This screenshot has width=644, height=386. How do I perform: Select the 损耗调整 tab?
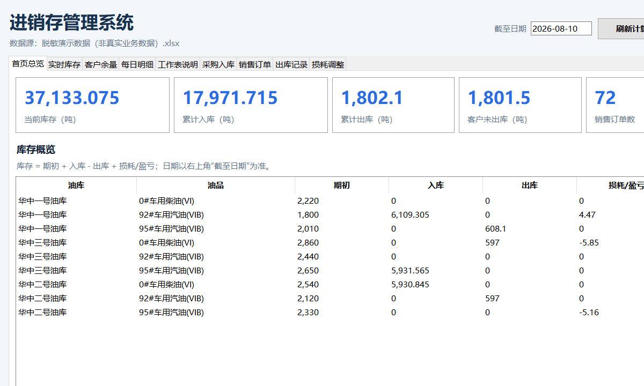pyautogui.click(x=328, y=65)
